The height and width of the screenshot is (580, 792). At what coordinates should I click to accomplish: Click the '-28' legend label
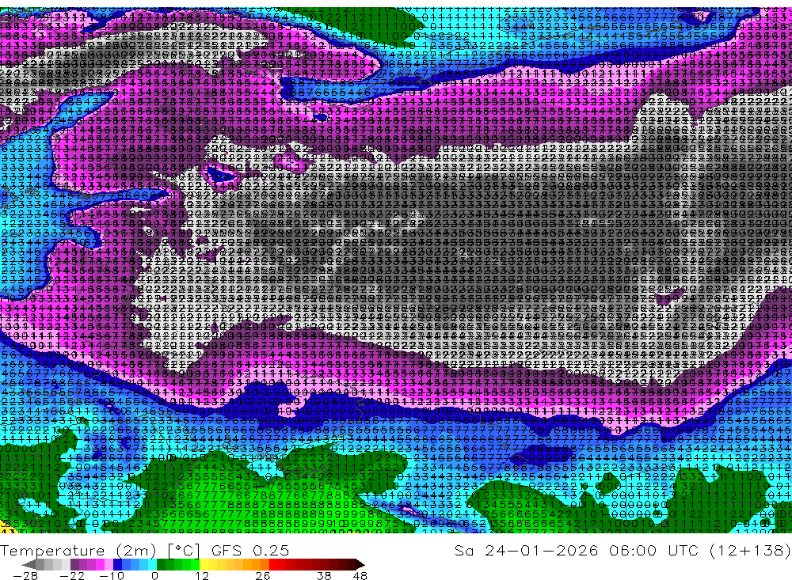pyautogui.click(x=25, y=576)
